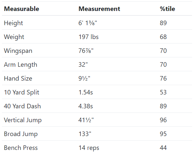Image resolution: width=194 pixels, height=157 pixels.
Task: Click the Measurement column header
Action: (99, 9)
